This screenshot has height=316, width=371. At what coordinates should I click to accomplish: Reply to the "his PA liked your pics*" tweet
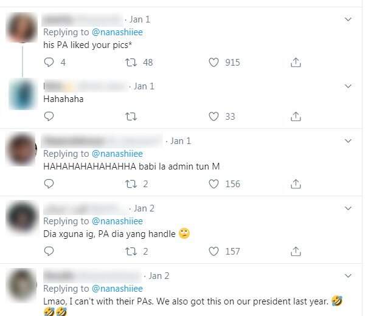pos(50,62)
